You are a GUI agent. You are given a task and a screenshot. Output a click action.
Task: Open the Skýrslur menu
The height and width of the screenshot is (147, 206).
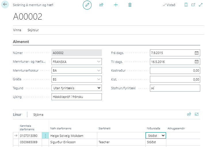point(33,30)
